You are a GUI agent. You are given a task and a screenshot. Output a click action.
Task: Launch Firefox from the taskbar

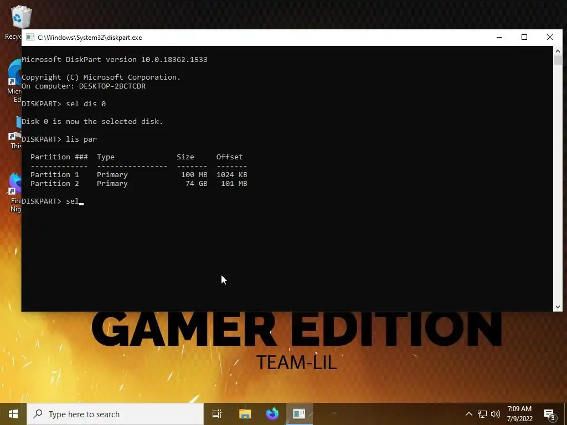point(272,414)
